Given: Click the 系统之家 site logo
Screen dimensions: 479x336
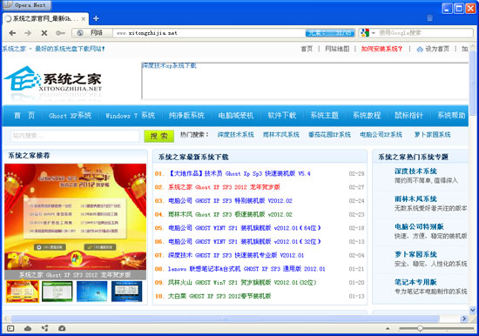Looking at the screenshot, I should tap(52, 80).
